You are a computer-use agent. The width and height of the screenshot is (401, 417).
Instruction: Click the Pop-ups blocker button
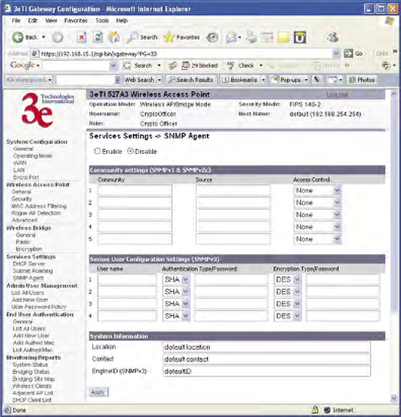click(x=287, y=79)
